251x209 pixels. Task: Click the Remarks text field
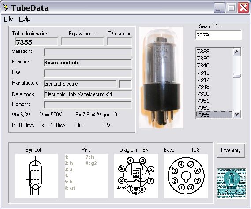88,105
